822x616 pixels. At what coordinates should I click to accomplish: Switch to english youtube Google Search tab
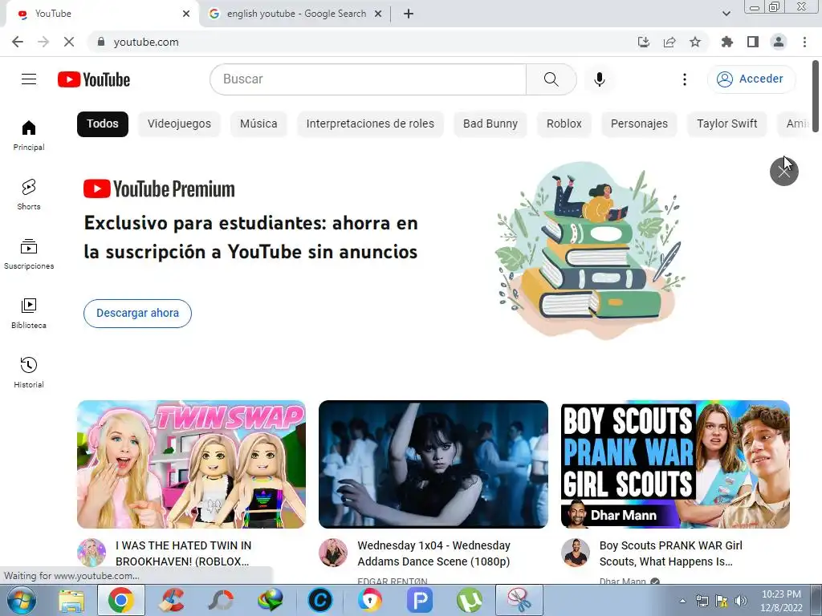296,14
